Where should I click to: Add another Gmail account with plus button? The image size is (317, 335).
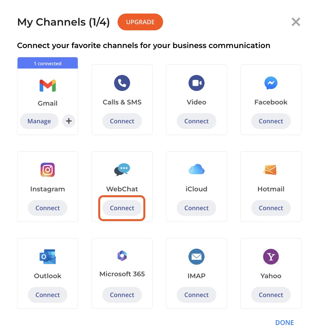point(69,121)
